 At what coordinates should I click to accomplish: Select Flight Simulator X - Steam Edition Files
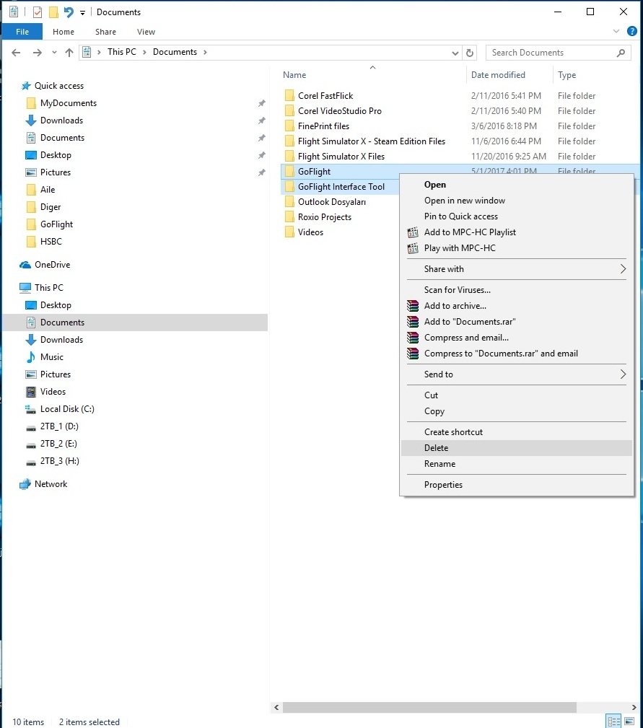point(372,141)
